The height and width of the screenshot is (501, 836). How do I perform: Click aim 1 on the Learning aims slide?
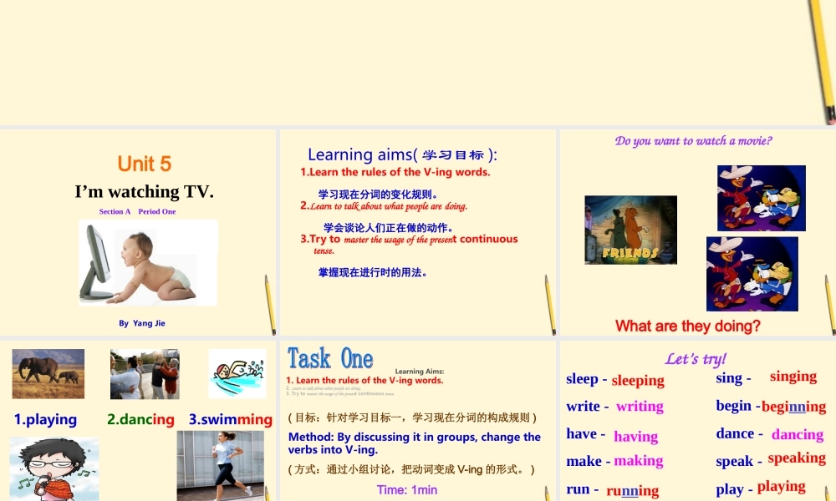(395, 172)
